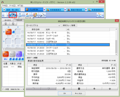Screen dimensions: 120x97
Task: Click the move-up arrow button in the dialog's bottom bar
Action: tap(94, 89)
